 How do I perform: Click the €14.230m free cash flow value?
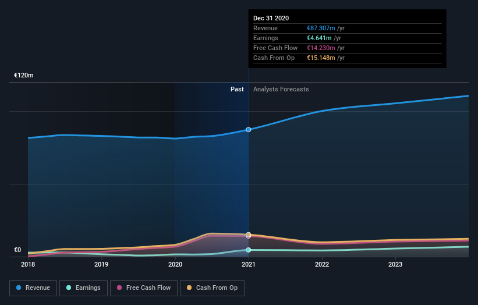(x=321, y=48)
